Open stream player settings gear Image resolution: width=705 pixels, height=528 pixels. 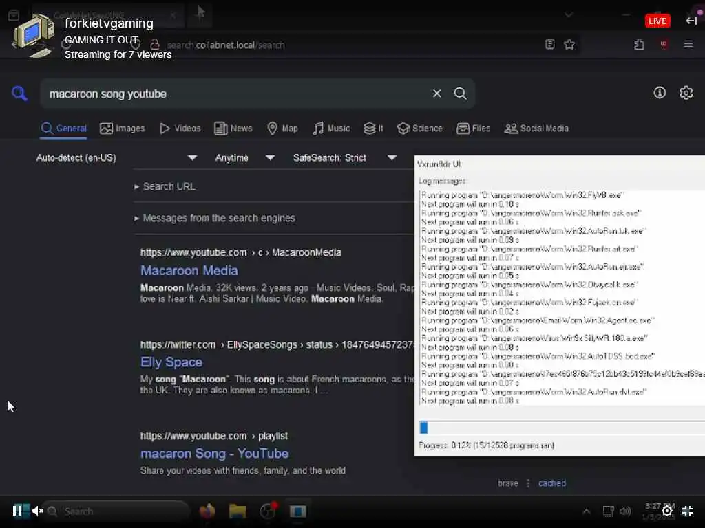[x=666, y=511]
